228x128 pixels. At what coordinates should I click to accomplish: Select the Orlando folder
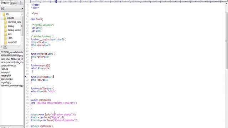pos(10,18)
